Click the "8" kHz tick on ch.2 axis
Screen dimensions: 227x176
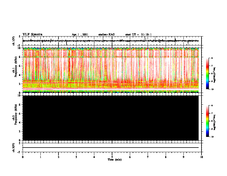click(20, 105)
